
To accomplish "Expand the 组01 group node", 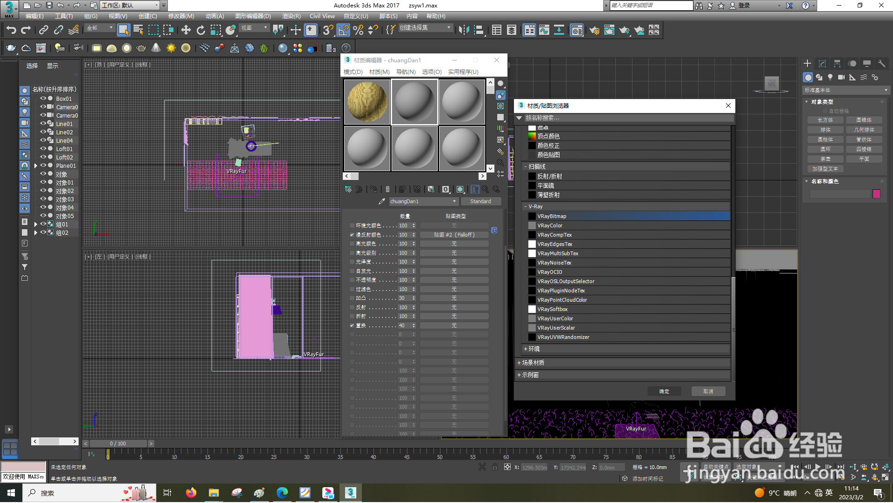I will [x=35, y=225].
